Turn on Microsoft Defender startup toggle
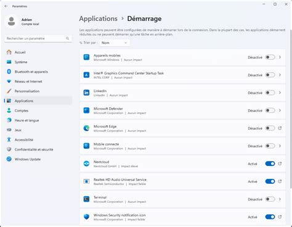292x227 pixels. pos(270,110)
